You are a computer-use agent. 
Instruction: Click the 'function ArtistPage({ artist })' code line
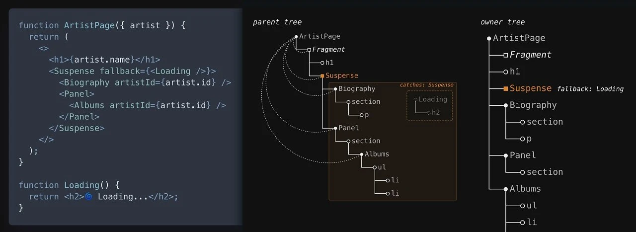tap(102, 25)
